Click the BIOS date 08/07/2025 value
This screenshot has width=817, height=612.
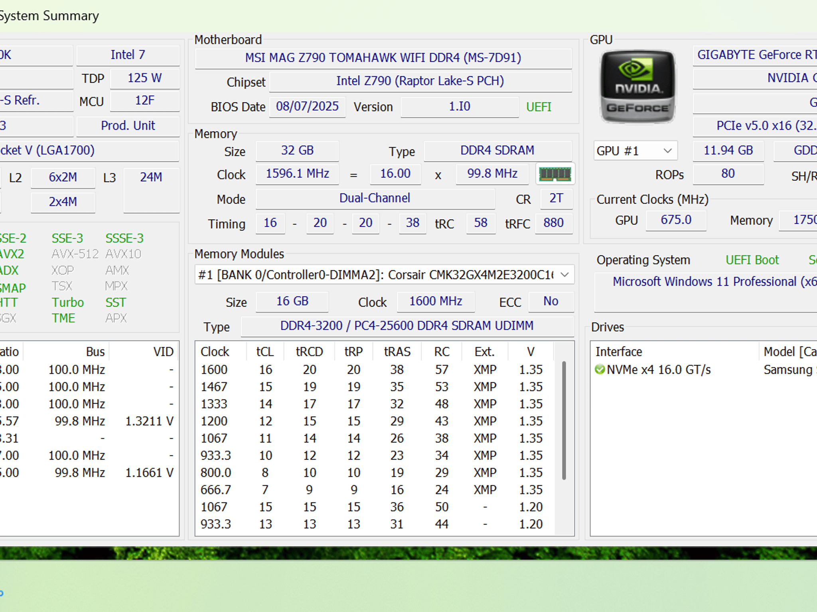tap(307, 107)
